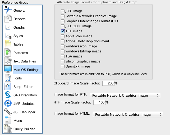Edit the RTF Image Scale Factor field
This screenshot has height=135, width=170.
tap(99, 102)
